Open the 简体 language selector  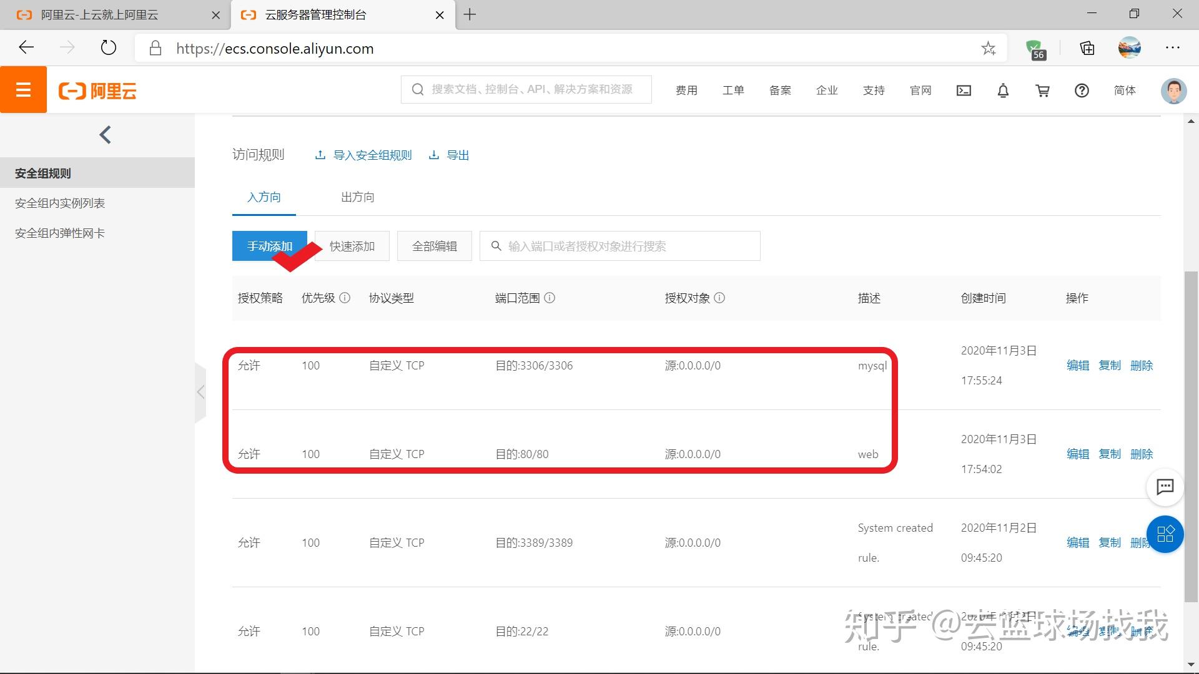[x=1124, y=90]
